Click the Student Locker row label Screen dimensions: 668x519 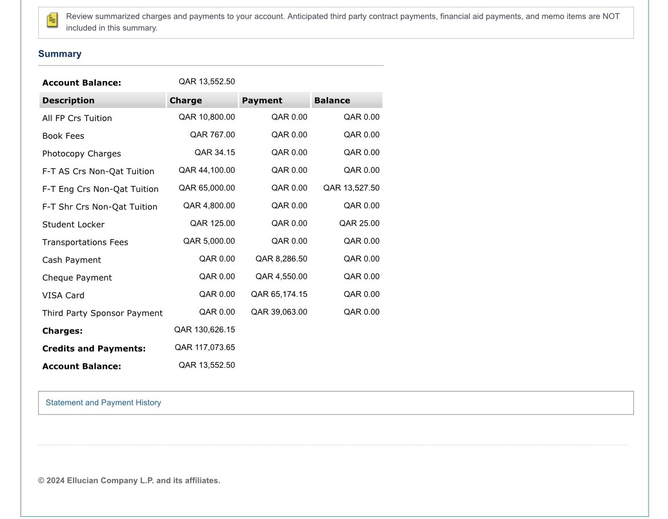(x=73, y=224)
